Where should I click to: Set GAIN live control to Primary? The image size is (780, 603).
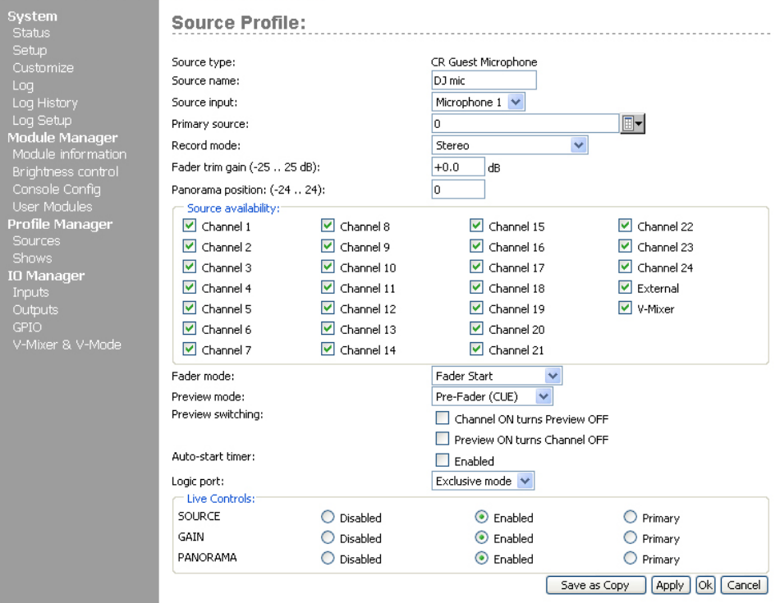coord(631,538)
